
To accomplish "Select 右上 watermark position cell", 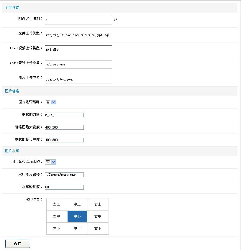I will (x=98, y=204).
